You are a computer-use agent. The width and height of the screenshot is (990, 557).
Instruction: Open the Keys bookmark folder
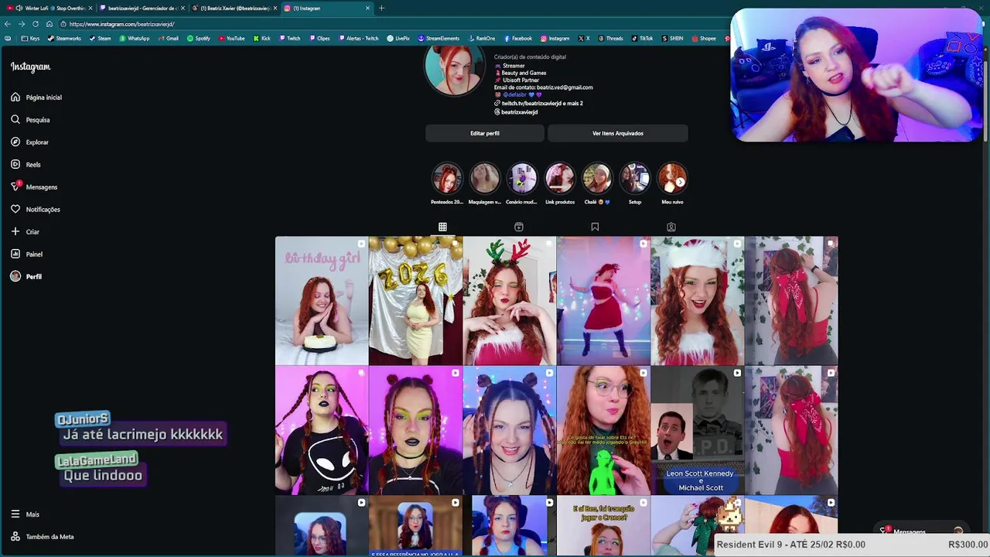point(31,38)
